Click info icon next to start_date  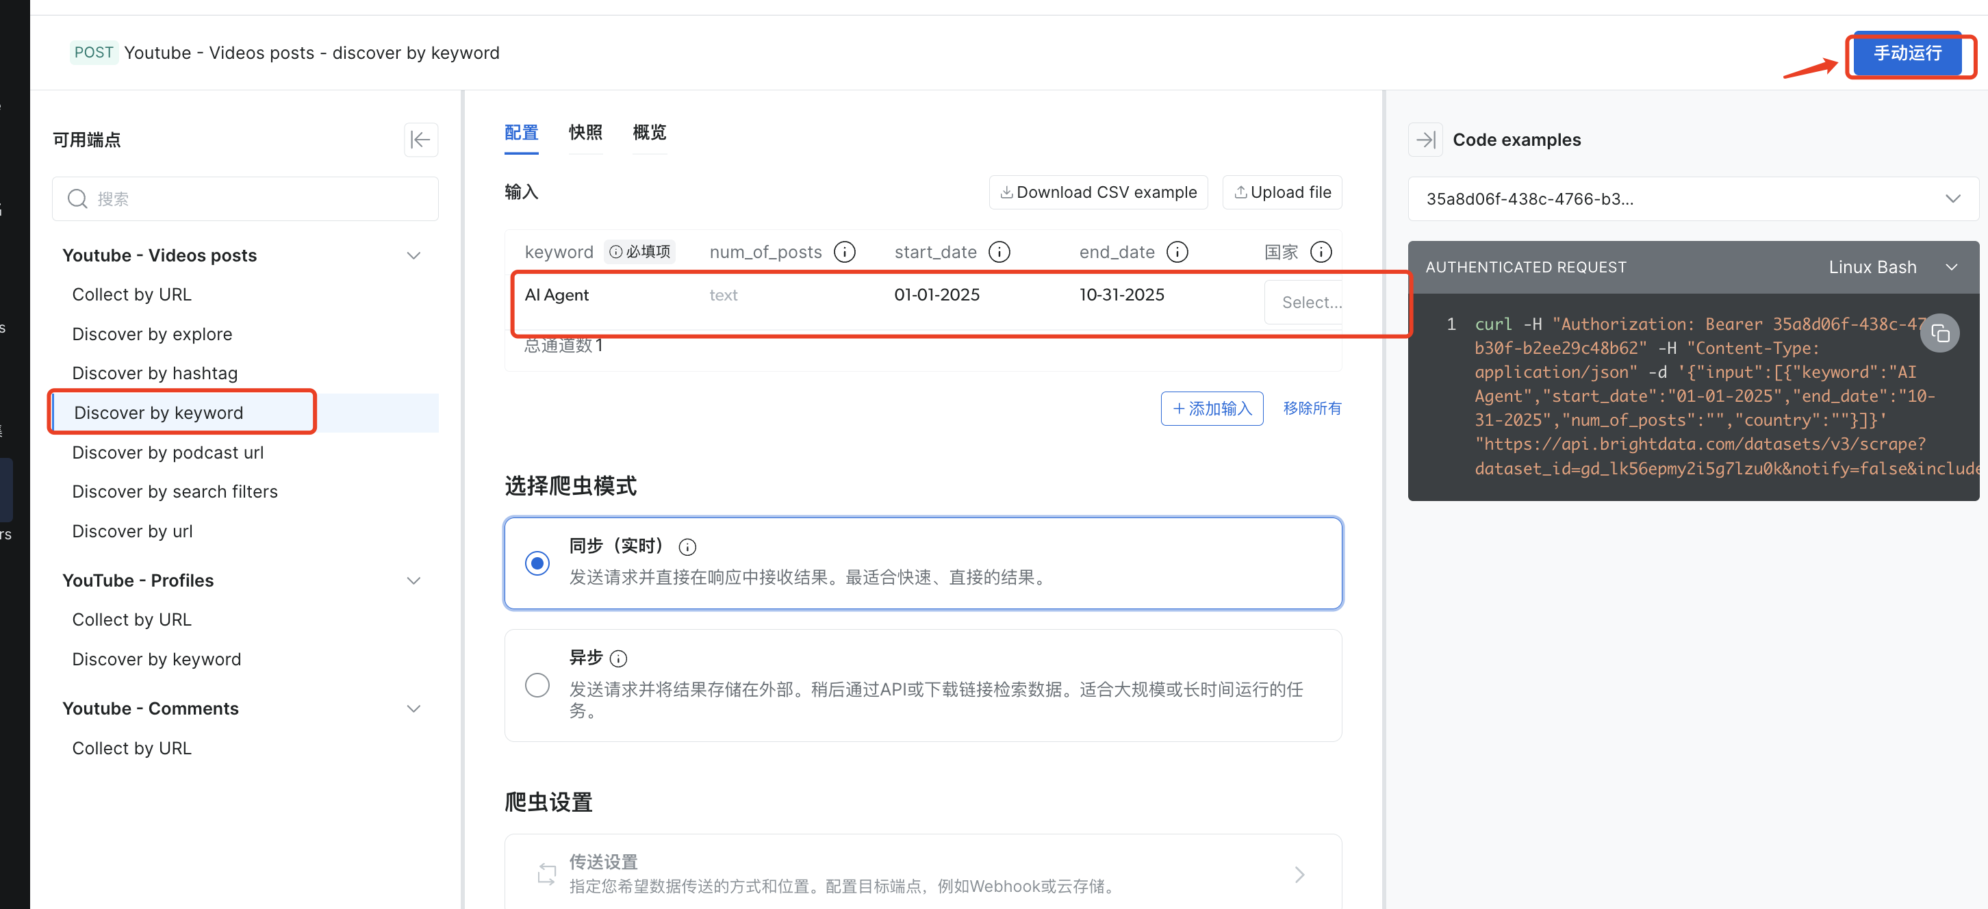point(999,252)
